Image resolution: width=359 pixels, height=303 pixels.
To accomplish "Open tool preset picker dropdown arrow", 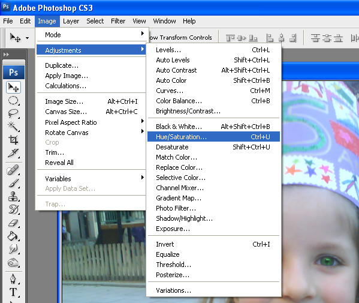I will 27,38.
